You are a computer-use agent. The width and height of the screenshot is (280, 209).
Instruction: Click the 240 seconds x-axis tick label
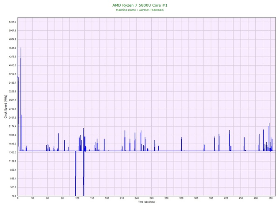pyautogui.click(x=137, y=198)
